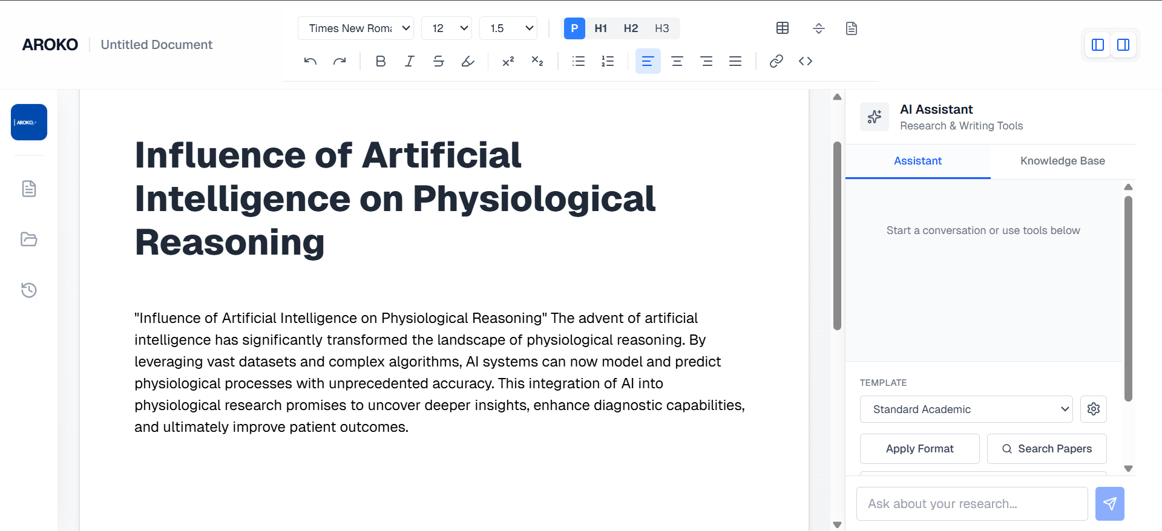
Task: Switch to the Knowledge Base tab
Action: coord(1062,161)
